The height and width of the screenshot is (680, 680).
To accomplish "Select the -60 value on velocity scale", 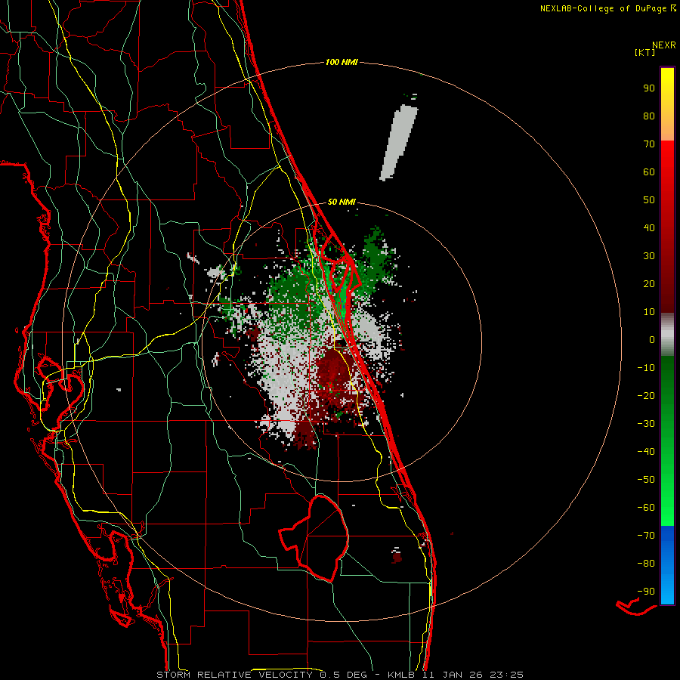I will pyautogui.click(x=646, y=508).
